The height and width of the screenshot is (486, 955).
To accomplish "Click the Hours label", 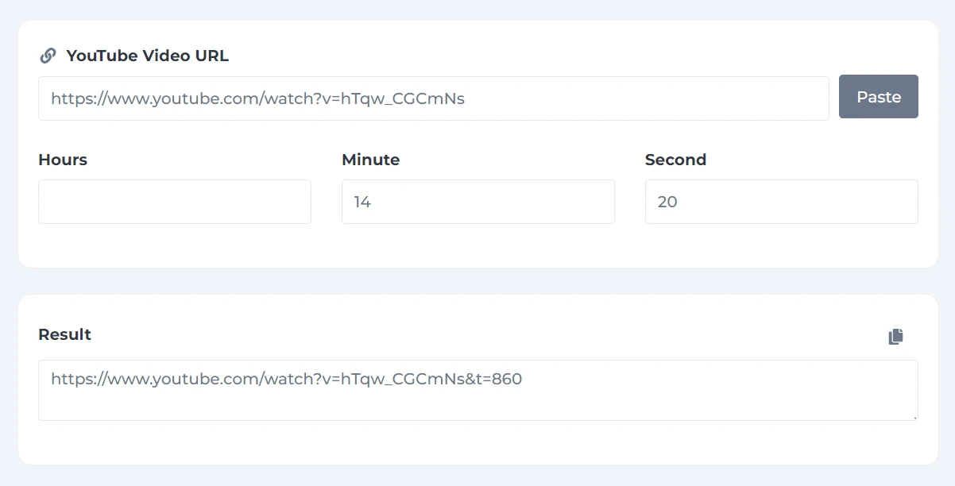I will click(63, 160).
